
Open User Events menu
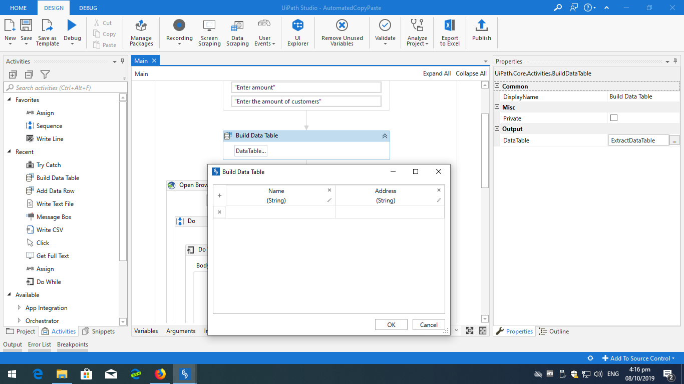(x=264, y=32)
